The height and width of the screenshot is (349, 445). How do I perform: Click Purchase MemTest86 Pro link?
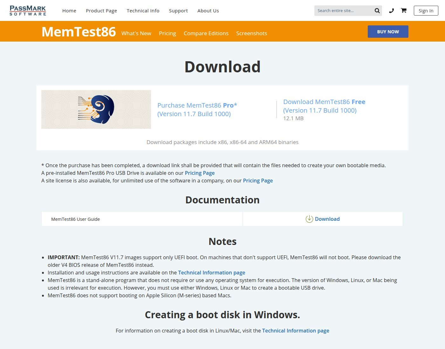click(x=197, y=109)
